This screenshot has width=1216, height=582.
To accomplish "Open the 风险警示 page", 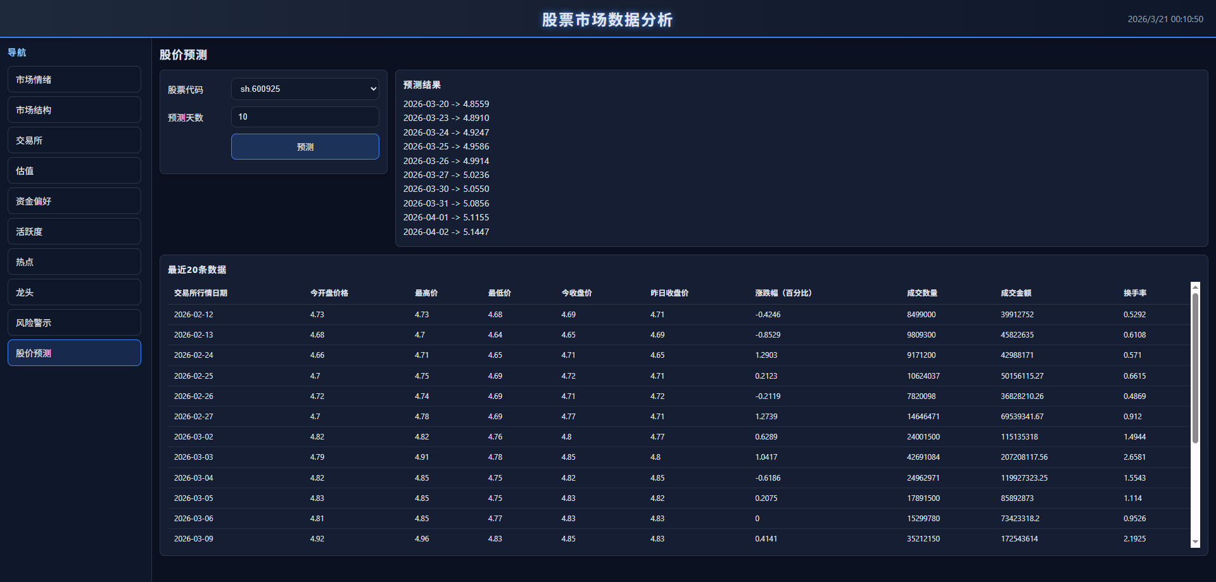I will pos(74,323).
